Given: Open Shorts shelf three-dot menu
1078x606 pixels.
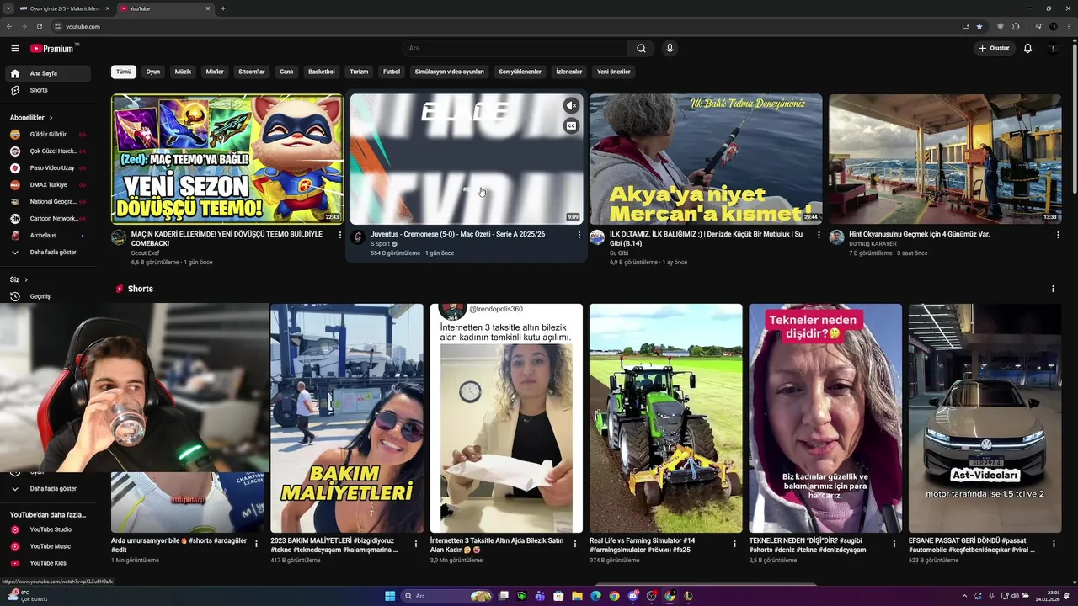Looking at the screenshot, I should pos(1053,289).
